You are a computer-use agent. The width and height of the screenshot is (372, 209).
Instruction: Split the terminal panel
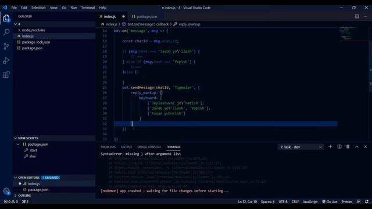pyautogui.click(x=339, y=147)
